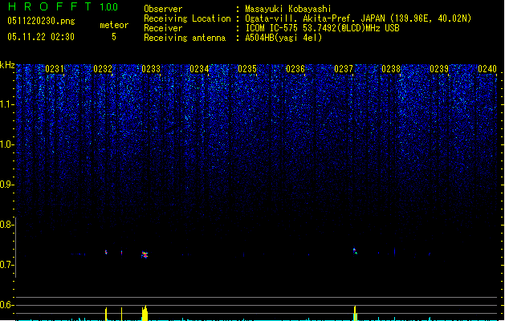Click the A504HB(yagi 4el) antenna value
The height and width of the screenshot is (321, 505).
pyautogui.click(x=283, y=38)
